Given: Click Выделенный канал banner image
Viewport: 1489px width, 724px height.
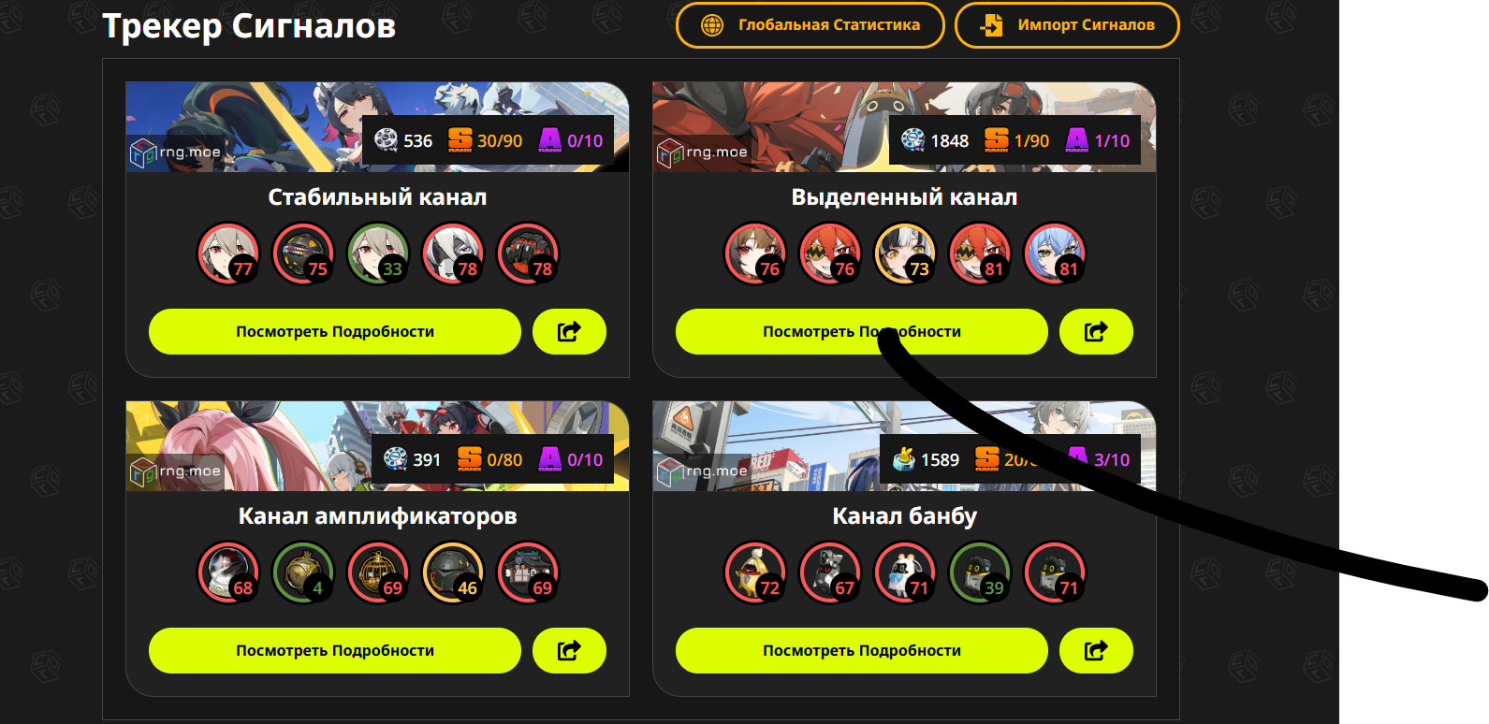Looking at the screenshot, I should click(x=904, y=127).
